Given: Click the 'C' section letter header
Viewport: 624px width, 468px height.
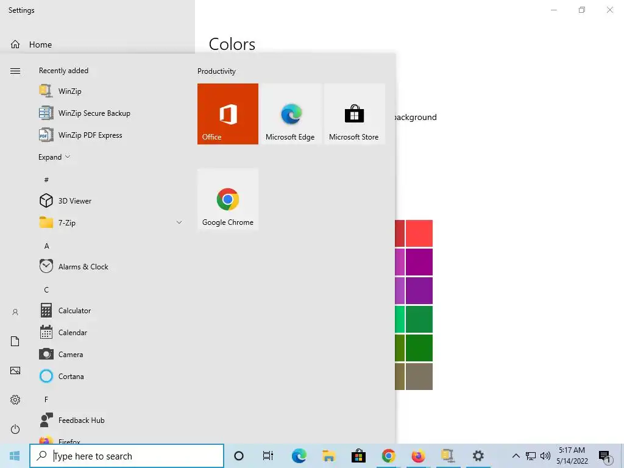Looking at the screenshot, I should 46,289.
